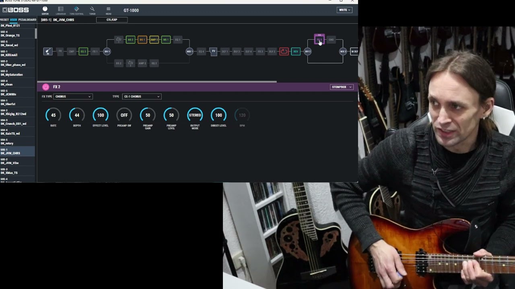
Task: Open Tone Central
Action: pos(76,10)
